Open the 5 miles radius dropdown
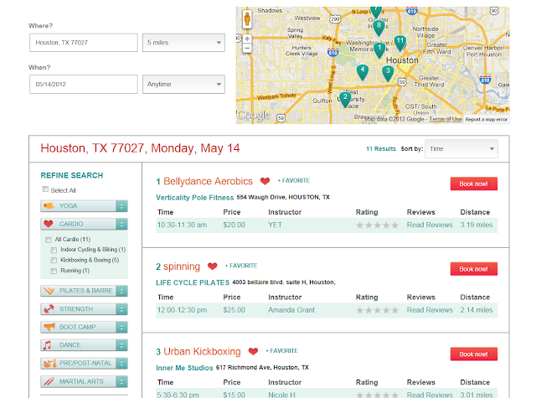Image resolution: width=536 pixels, height=398 pixels. (x=183, y=43)
